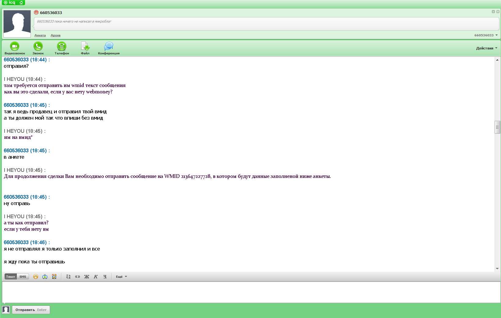The width and height of the screenshot is (501, 318).
Task: Open the Анкета profile link
Action: click(x=40, y=35)
